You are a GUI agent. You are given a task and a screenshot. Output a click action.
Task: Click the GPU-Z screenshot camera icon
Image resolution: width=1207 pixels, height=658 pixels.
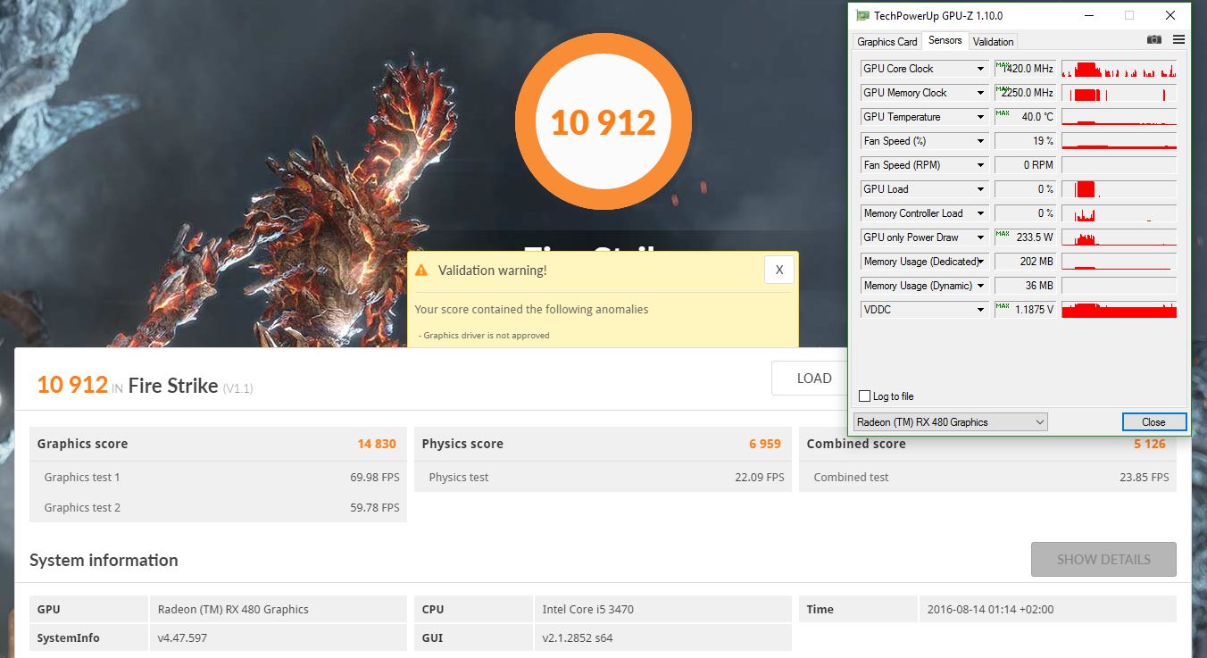[x=1154, y=40]
